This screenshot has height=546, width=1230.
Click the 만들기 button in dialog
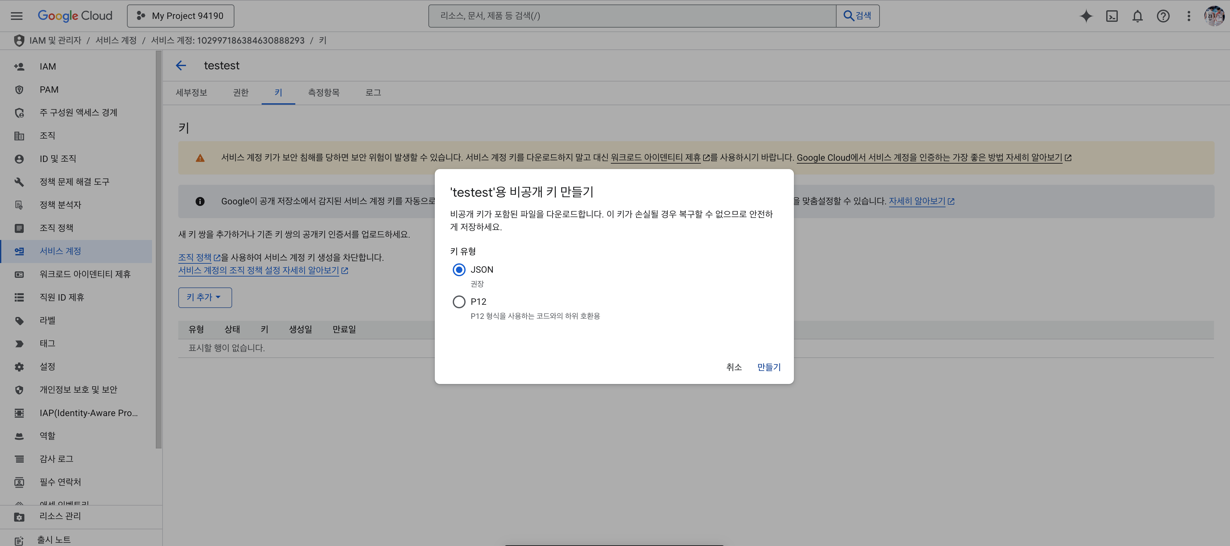click(769, 367)
